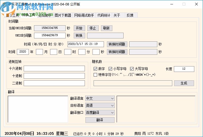This screenshot has width=203, height=137.
Task: Click the 已运行 uptime text
Action: tap(99, 134)
